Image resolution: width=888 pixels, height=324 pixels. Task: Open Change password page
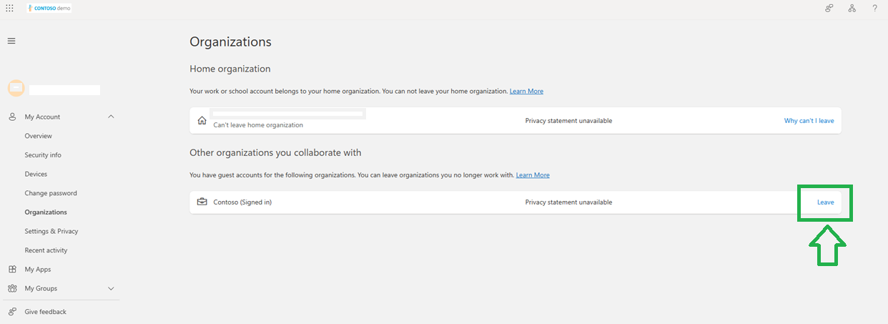51,193
